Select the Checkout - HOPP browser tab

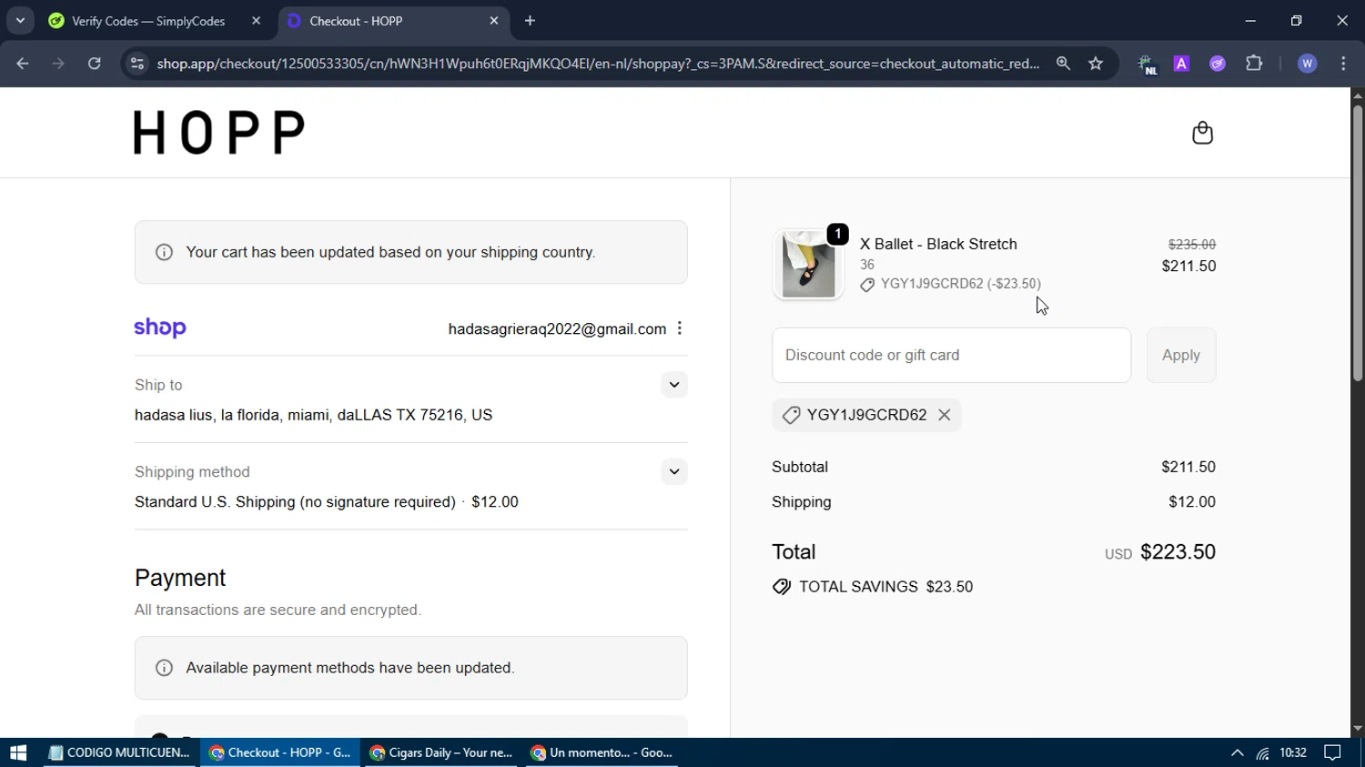[x=356, y=21]
